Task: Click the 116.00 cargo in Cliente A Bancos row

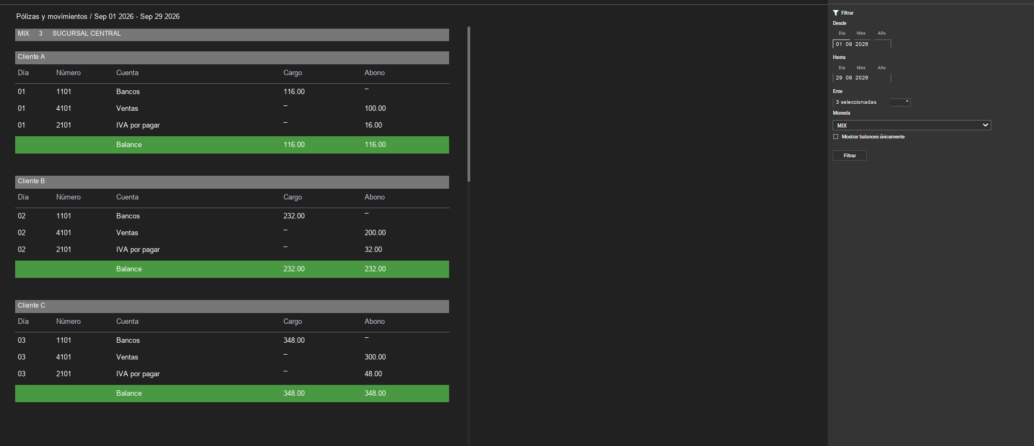Action: click(x=294, y=92)
